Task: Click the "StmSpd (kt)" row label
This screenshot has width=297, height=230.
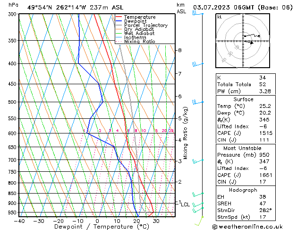Action: (x=234, y=217)
